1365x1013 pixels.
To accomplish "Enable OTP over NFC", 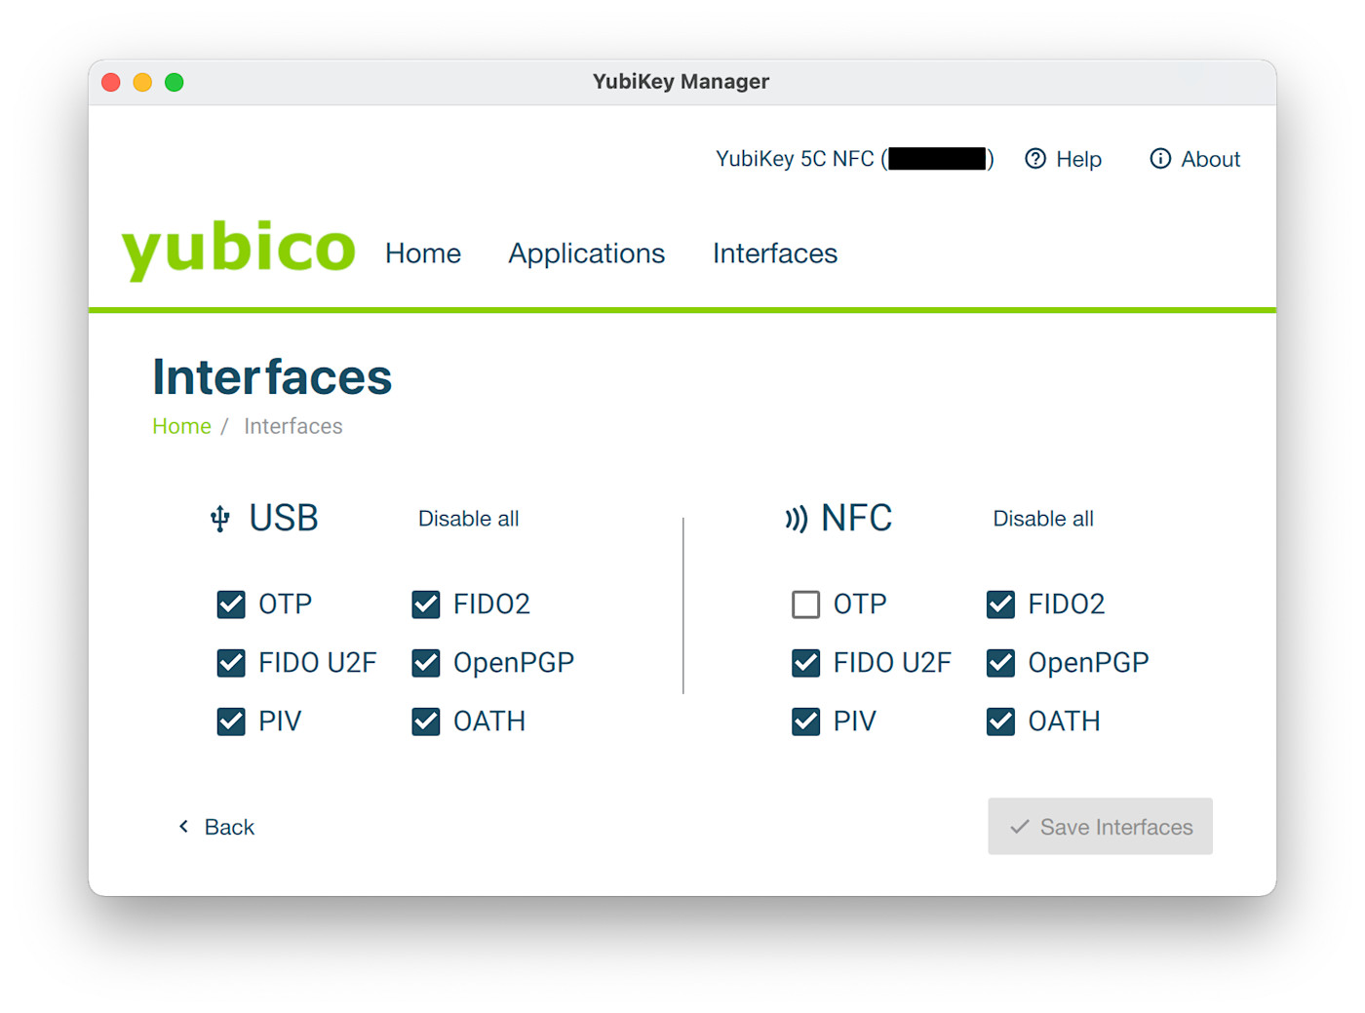I will point(806,604).
